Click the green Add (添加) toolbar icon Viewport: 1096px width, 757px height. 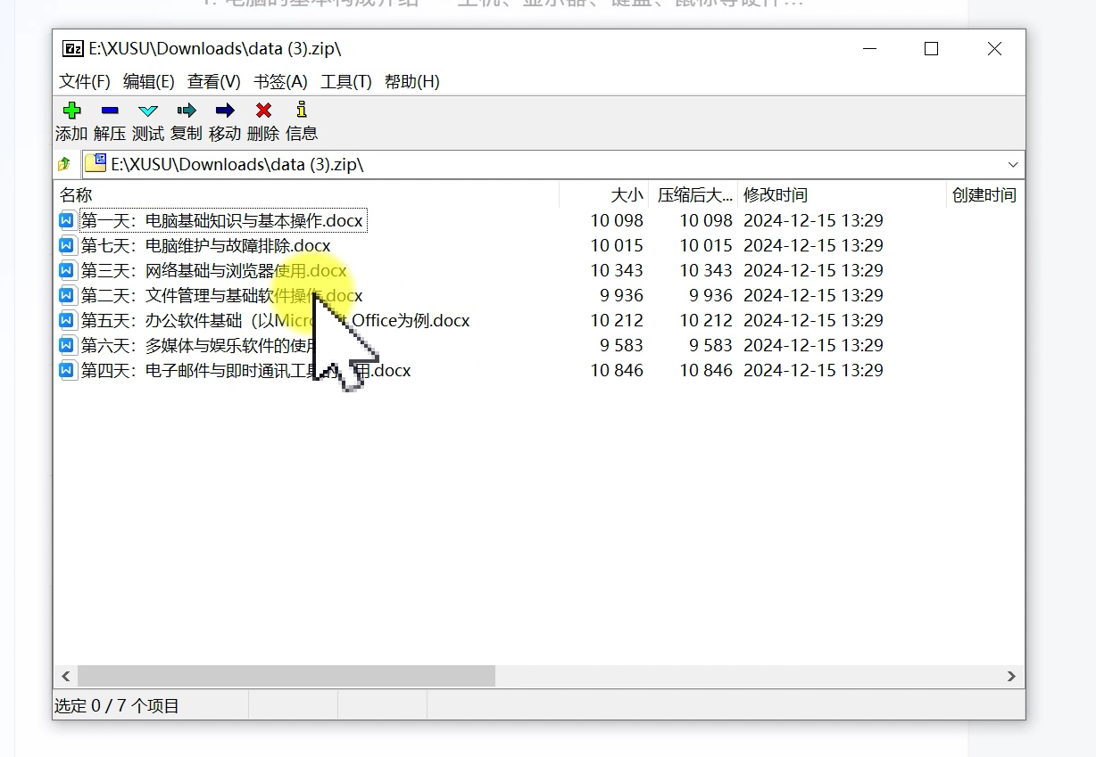point(71,111)
